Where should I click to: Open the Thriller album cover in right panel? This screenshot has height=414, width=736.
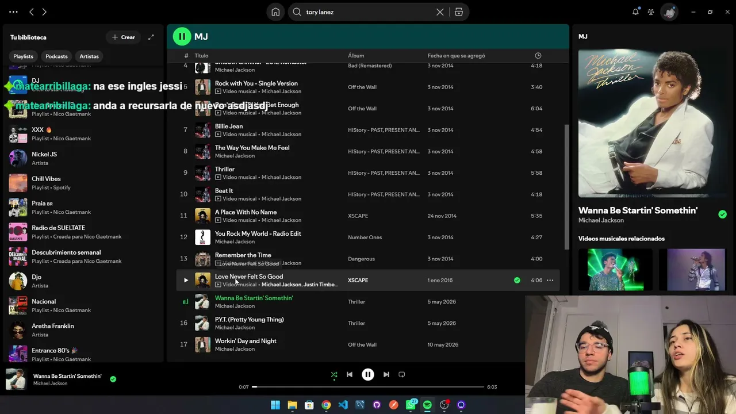coord(653,123)
